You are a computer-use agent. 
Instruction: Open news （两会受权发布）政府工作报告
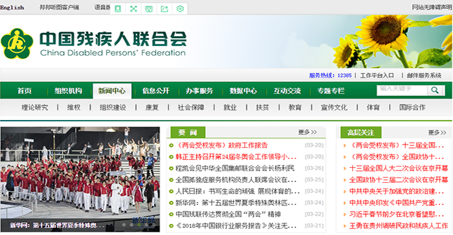221,145
